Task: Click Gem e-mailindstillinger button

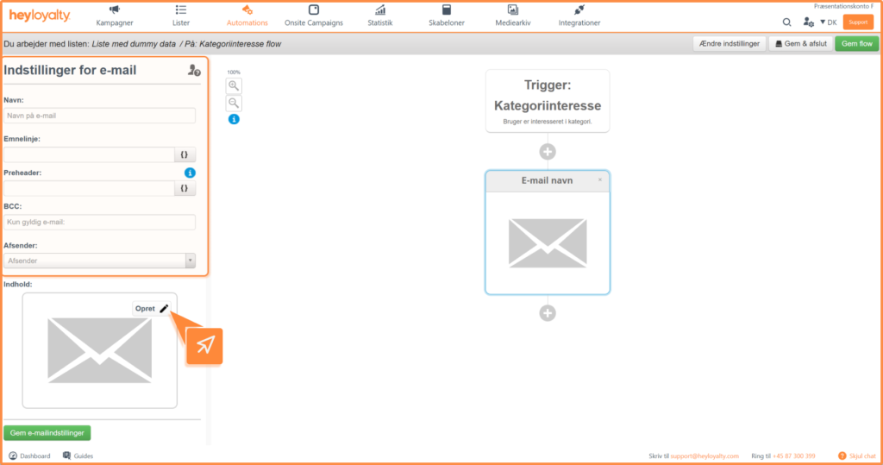Action: [x=47, y=433]
